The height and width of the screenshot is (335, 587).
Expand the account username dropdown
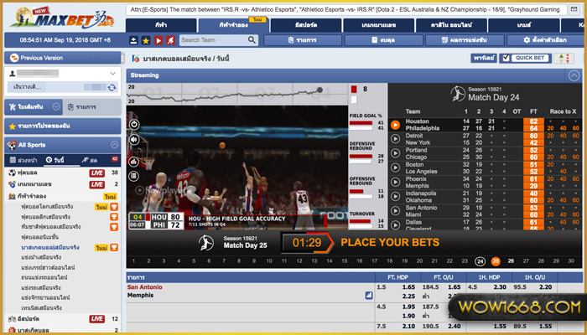113,74
